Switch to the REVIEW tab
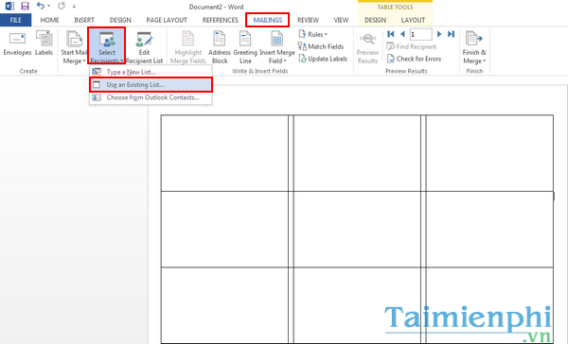This screenshot has width=568, height=344. tap(308, 20)
